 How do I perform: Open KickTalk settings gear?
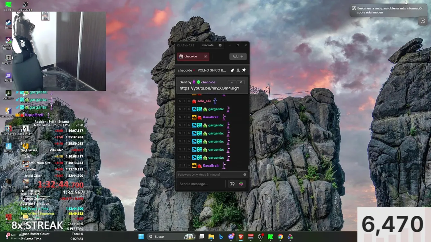(x=220, y=45)
